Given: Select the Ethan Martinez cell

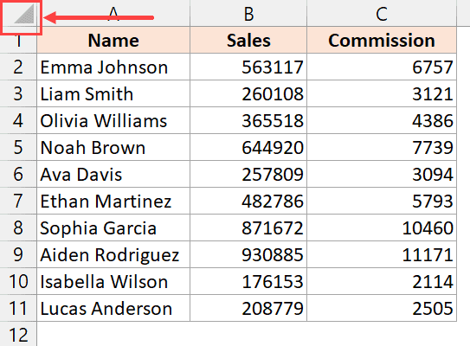Looking at the screenshot, I should pos(113,201).
